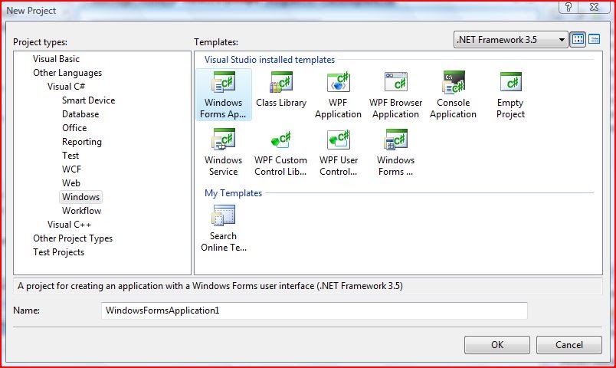
Task: Select WCF project type
Action: tap(71, 169)
